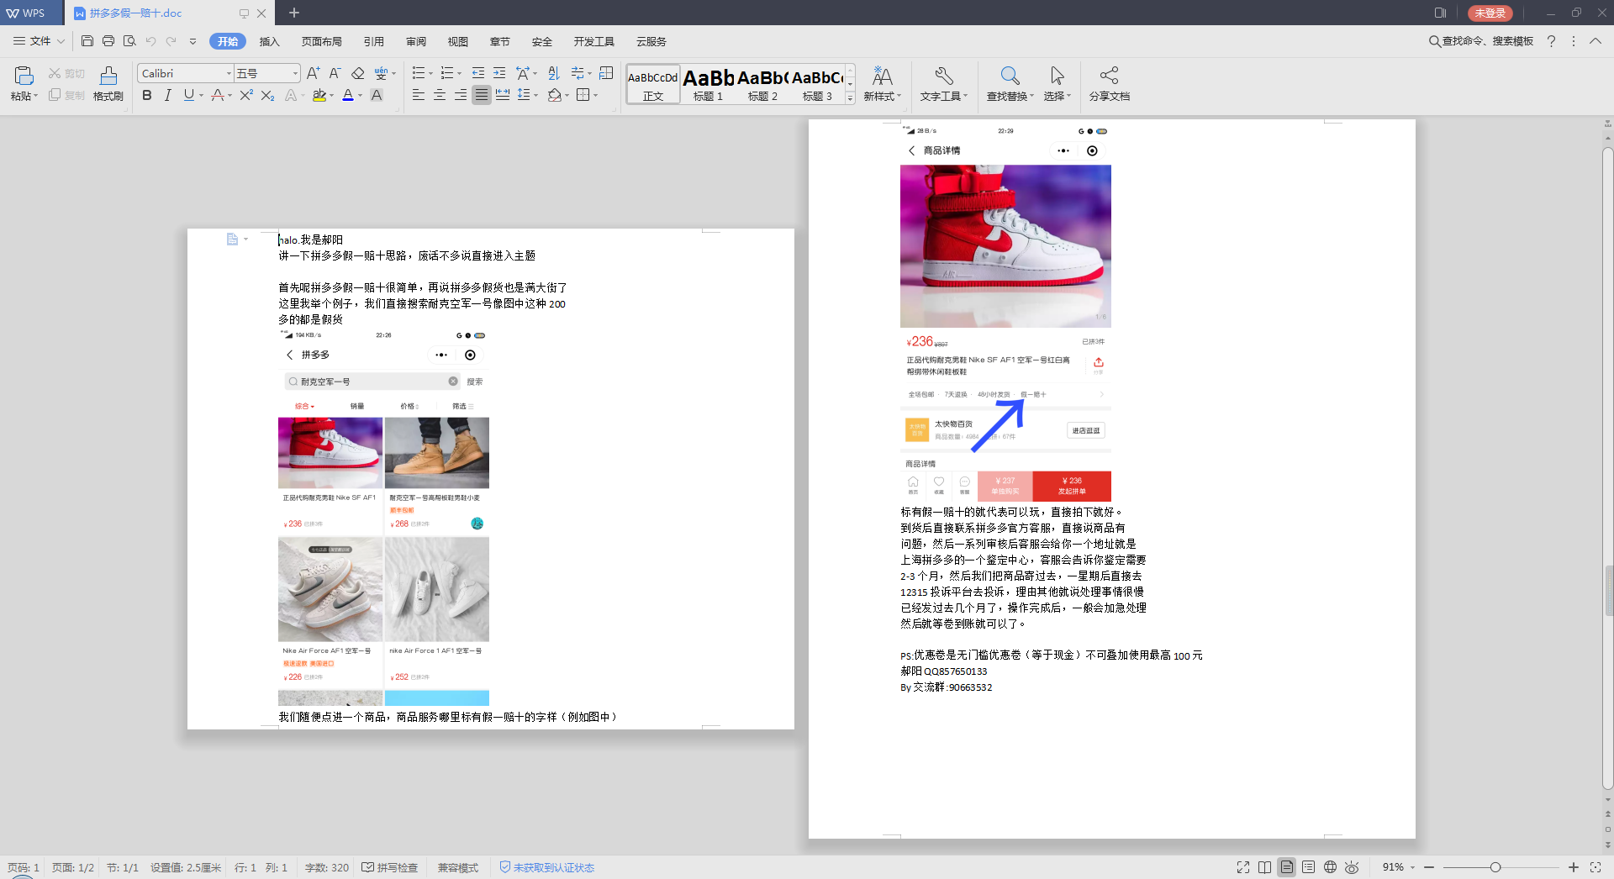Image resolution: width=1614 pixels, height=879 pixels.
Task: Open Find and Replace
Action: tap(1010, 83)
